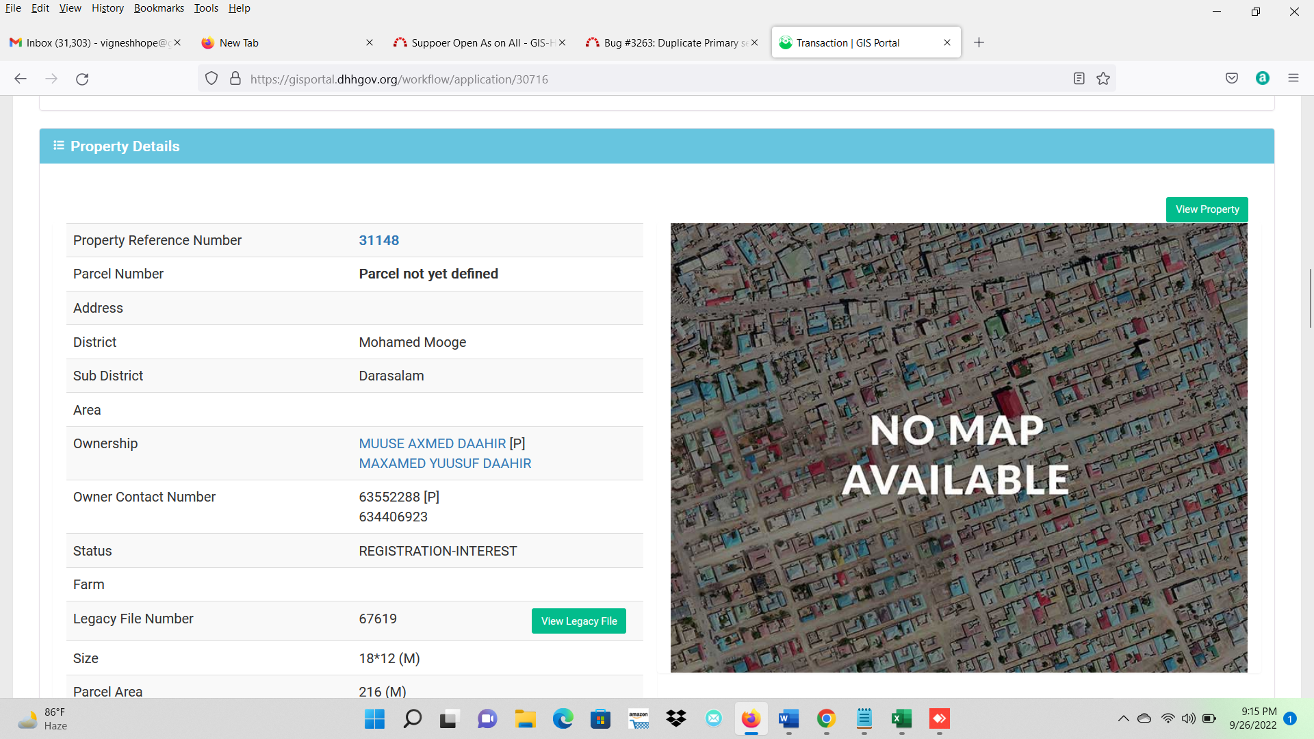Click the No Map Available image
1314x739 pixels.
(x=959, y=448)
